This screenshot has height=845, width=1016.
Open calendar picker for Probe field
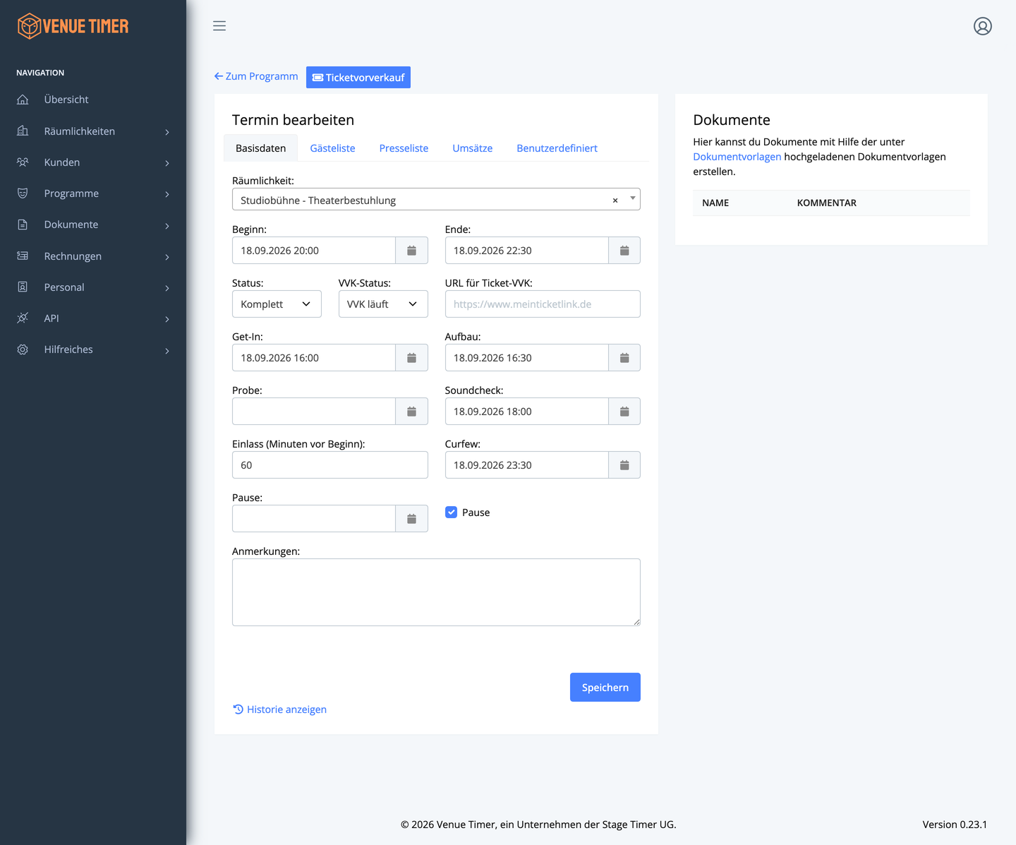tap(411, 412)
